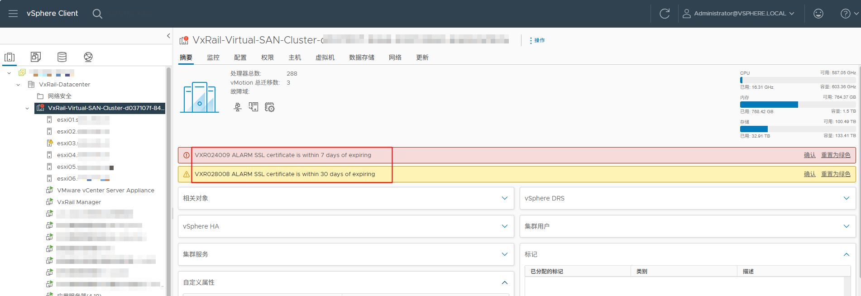Click the 存储 storage usage bar
Screen dimensions: 861x296
pyautogui.click(x=798, y=129)
